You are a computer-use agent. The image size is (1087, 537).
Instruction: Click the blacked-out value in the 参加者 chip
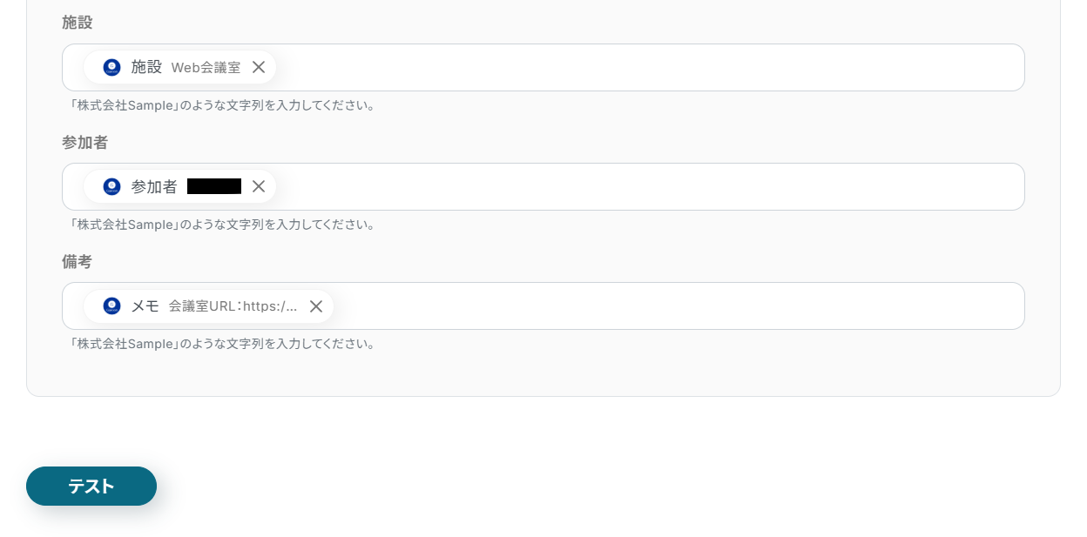point(214,186)
